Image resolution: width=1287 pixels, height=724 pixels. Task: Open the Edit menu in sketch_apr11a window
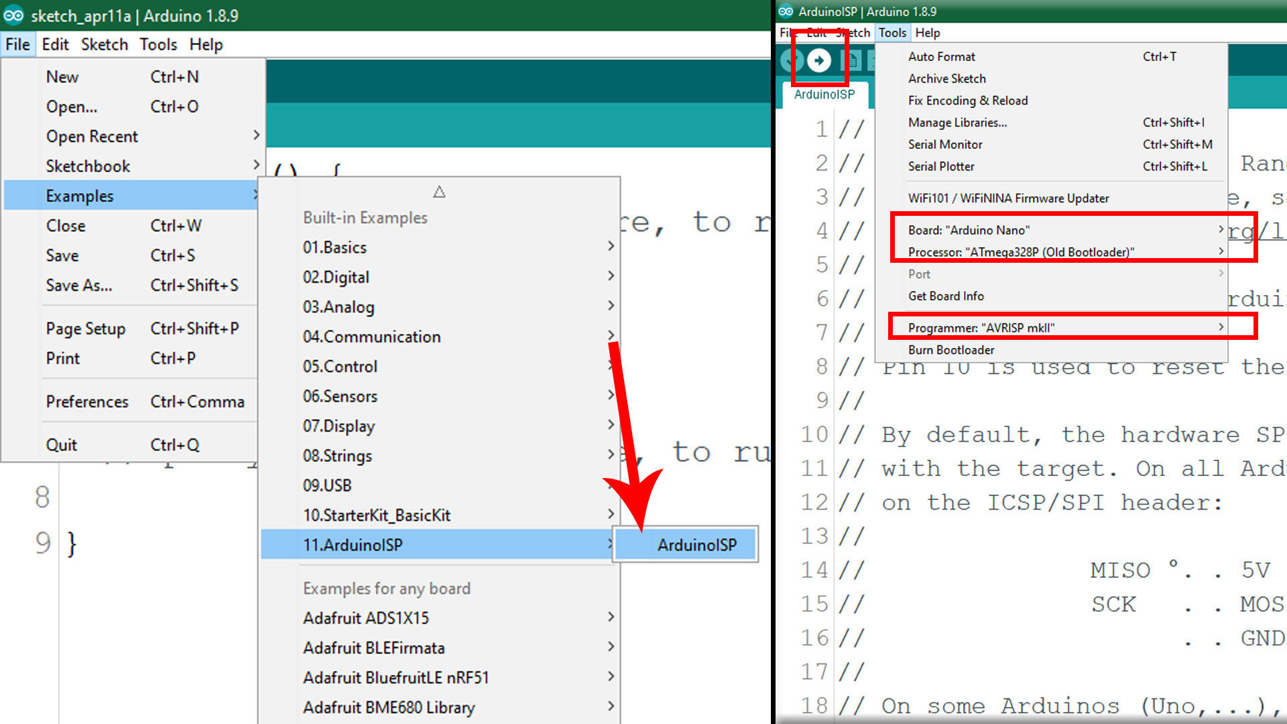click(55, 44)
